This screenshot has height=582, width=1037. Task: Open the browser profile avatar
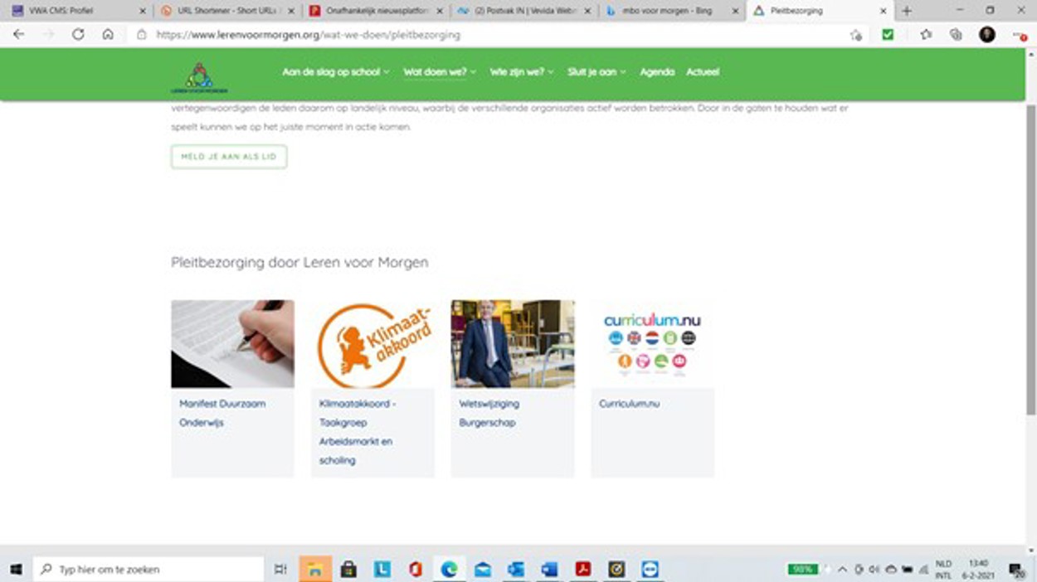pyautogui.click(x=986, y=35)
